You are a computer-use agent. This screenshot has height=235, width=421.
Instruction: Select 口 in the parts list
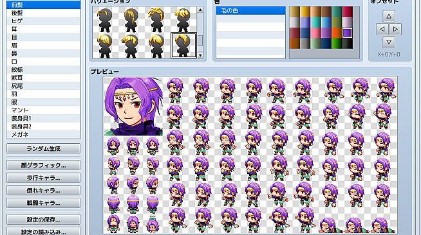click(43, 62)
